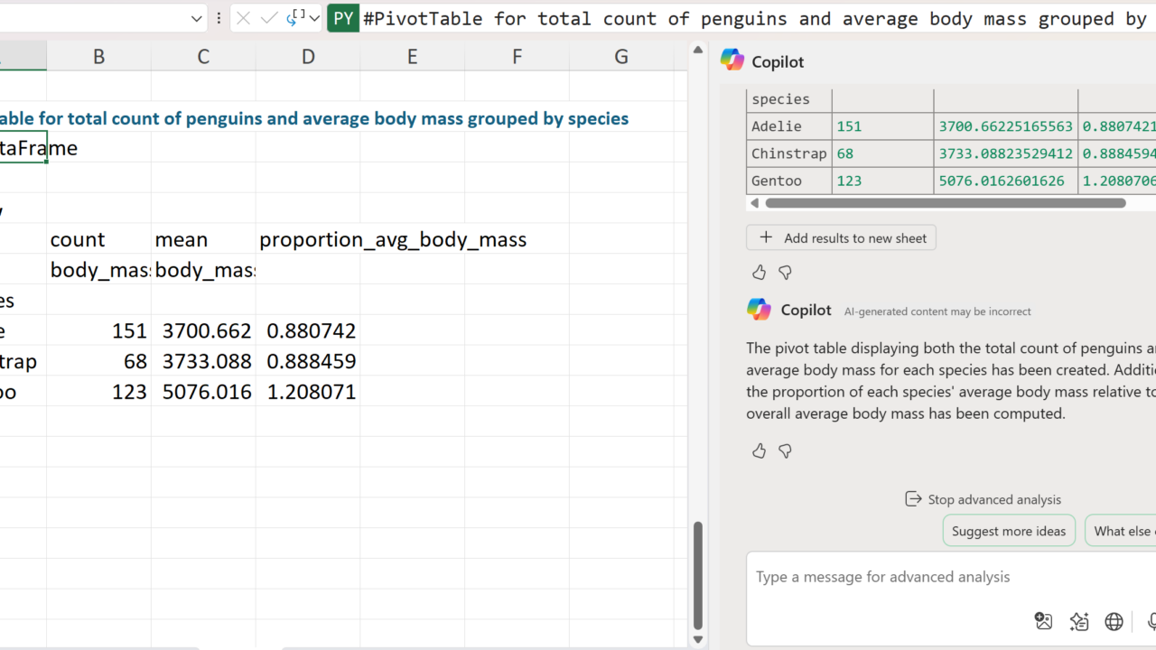Choose the Suggest more ideas suggestion
Viewport: 1156px width, 650px height.
pos(1008,531)
